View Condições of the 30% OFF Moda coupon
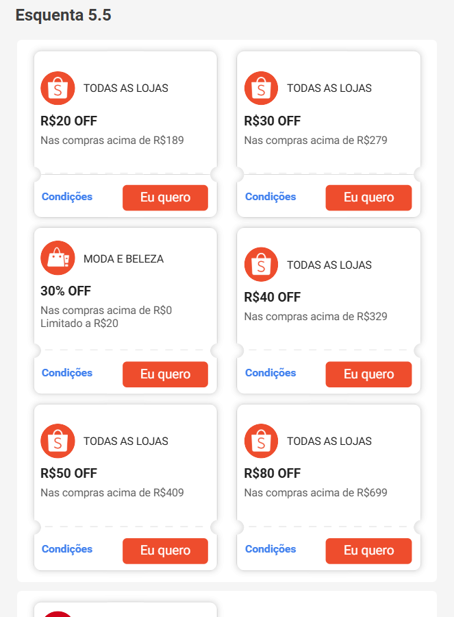This screenshot has width=454, height=617. point(66,374)
